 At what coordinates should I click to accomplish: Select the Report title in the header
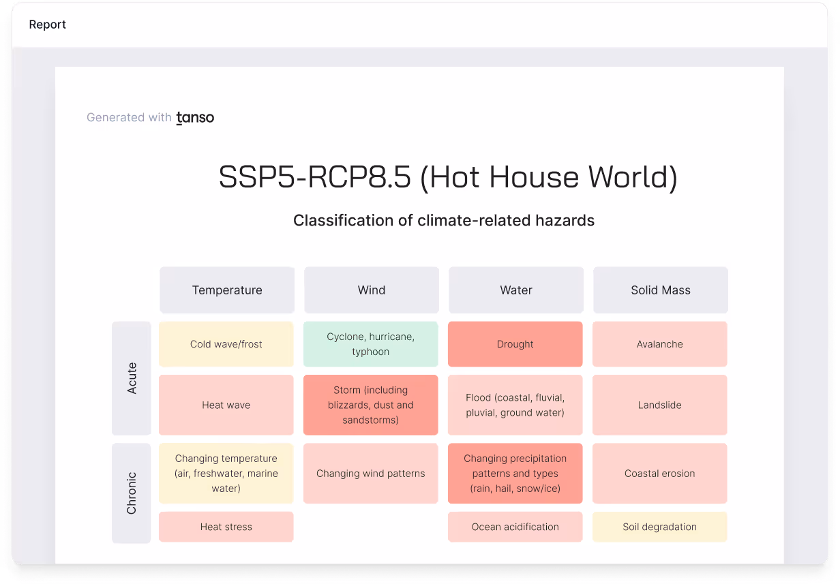click(x=48, y=25)
